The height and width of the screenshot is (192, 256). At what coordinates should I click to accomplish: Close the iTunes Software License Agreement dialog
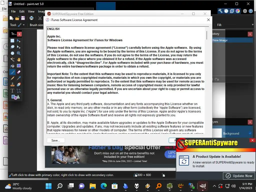(208, 20)
